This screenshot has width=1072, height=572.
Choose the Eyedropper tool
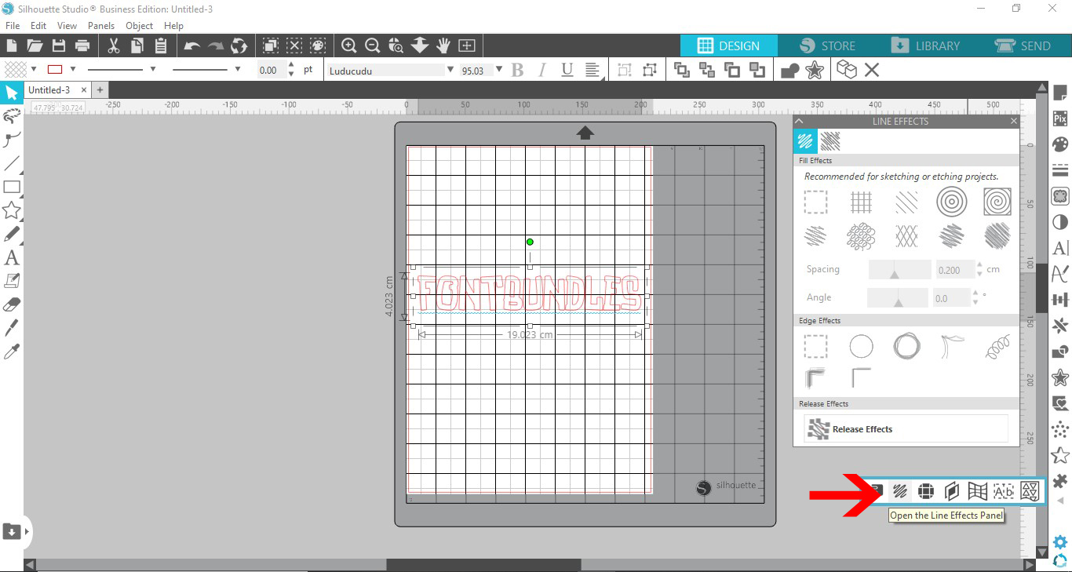click(11, 352)
